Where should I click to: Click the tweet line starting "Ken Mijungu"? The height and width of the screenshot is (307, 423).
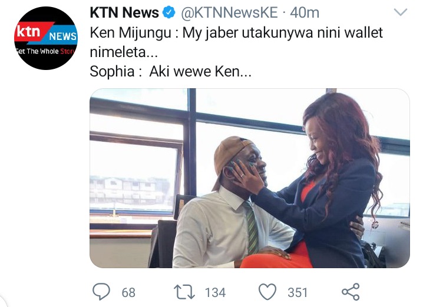(236, 33)
